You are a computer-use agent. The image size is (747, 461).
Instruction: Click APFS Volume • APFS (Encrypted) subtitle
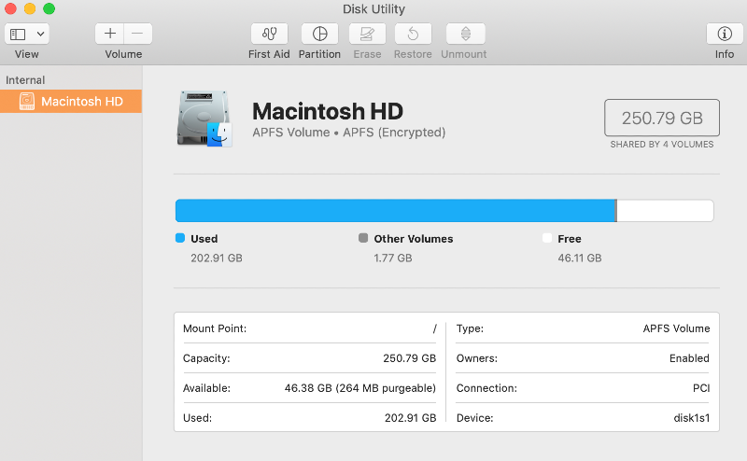[x=348, y=133]
